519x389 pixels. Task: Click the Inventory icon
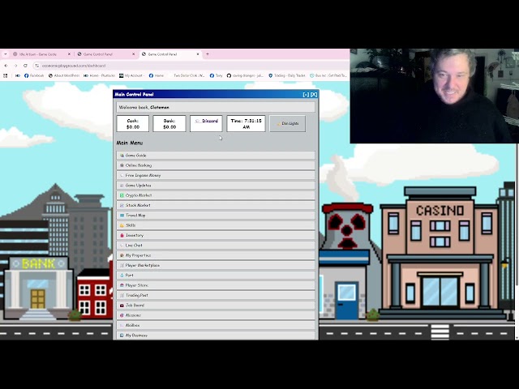pos(122,235)
